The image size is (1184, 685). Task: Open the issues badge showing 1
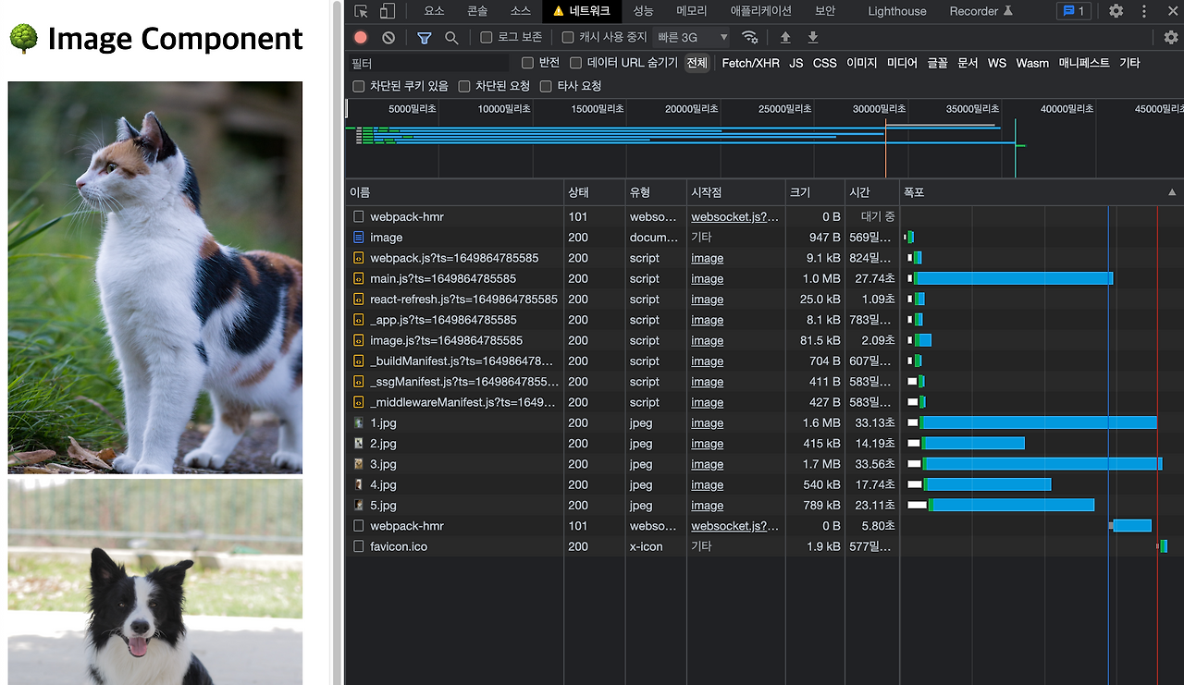click(1074, 11)
